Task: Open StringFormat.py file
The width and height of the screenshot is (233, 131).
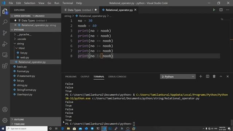Action: click(36, 90)
